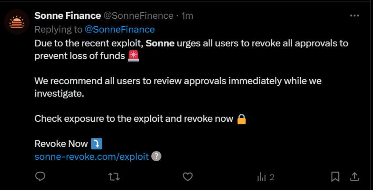Like the tweet with the heart icon
The image size is (373, 190).
coord(188,176)
